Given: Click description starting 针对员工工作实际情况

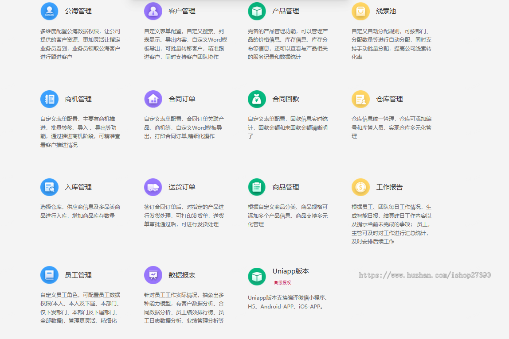Looking at the screenshot, I should (184, 308).
